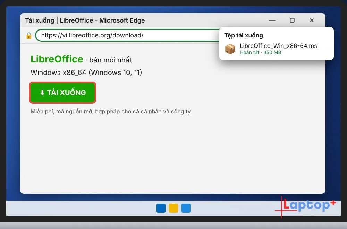Click the light blue taskbar icon
This screenshot has height=229, width=347.
(x=186, y=208)
